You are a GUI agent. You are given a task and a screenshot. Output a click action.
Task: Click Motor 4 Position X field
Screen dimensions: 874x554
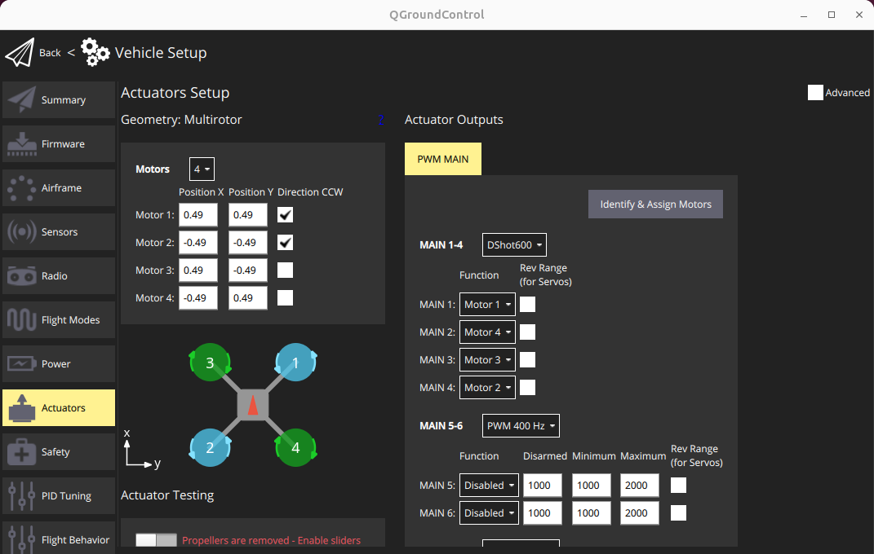pyautogui.click(x=197, y=297)
